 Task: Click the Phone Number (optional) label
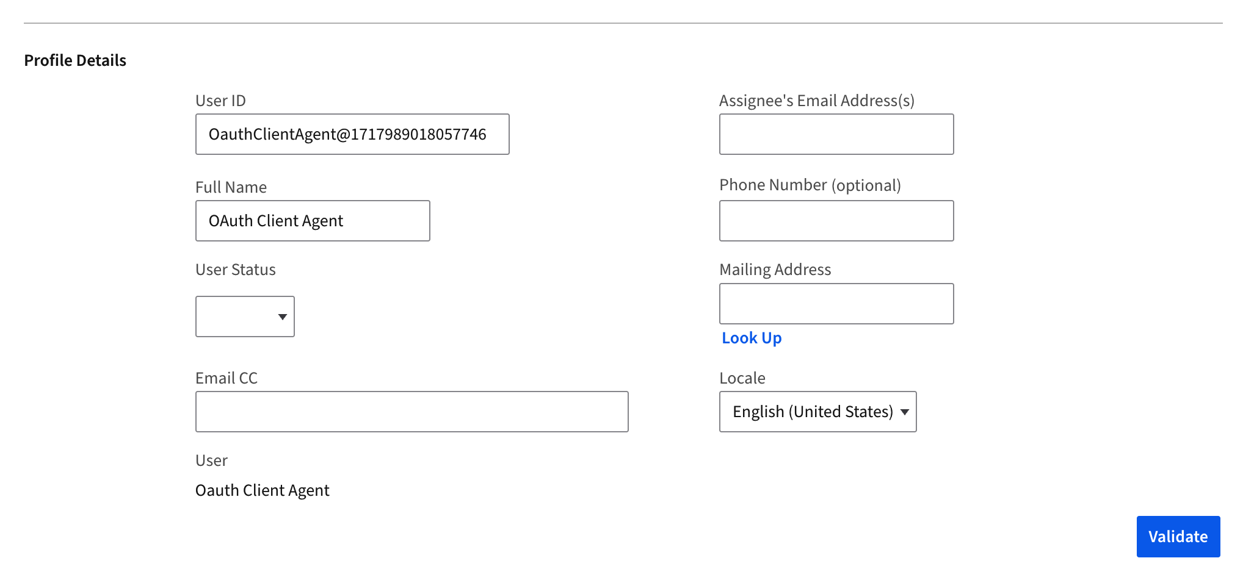coord(810,185)
